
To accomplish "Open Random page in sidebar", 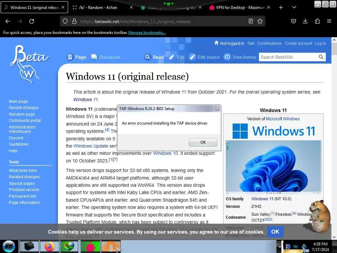I will [x=22, y=114].
